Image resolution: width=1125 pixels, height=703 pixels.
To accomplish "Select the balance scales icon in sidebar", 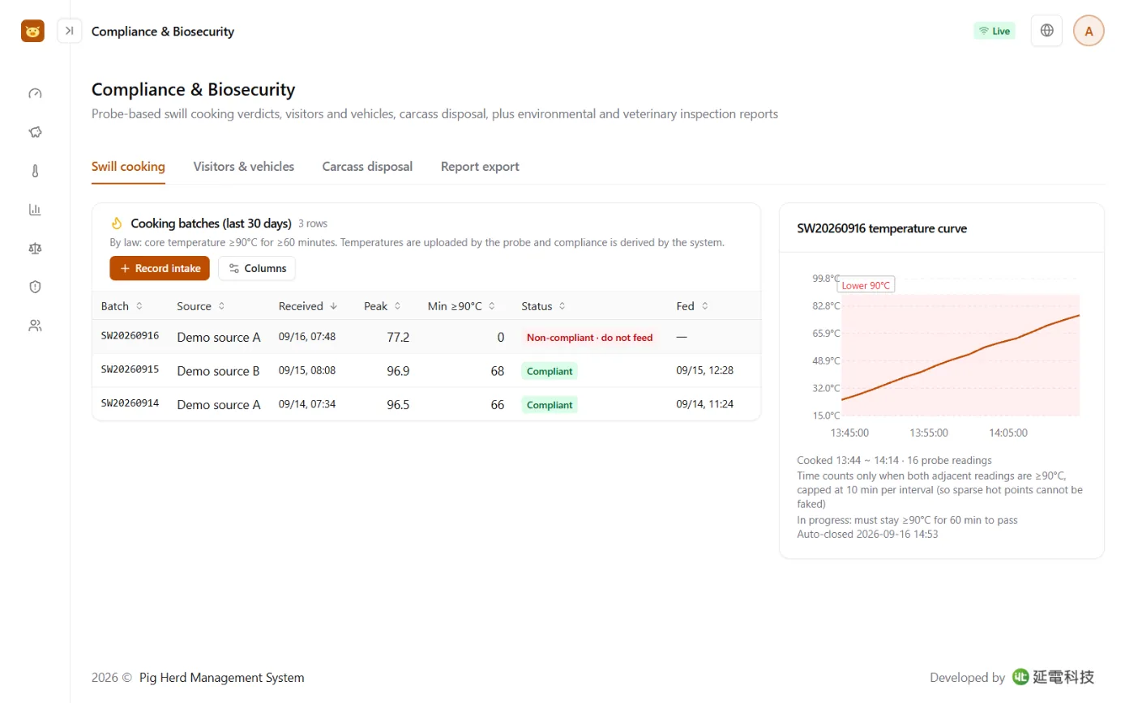I will (x=35, y=248).
